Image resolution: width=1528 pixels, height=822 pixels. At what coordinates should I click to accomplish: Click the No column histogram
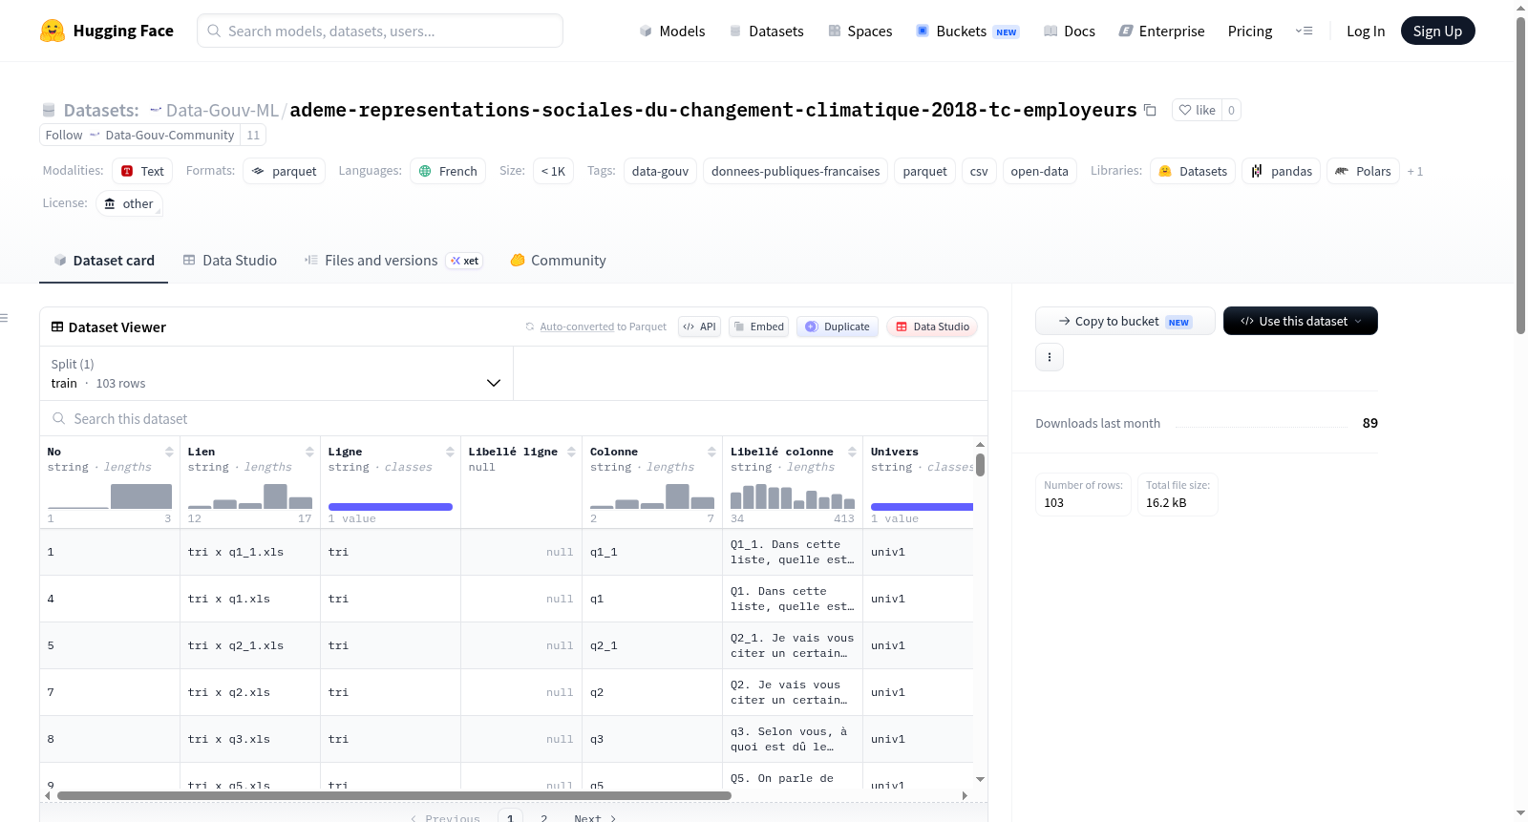coord(110,496)
